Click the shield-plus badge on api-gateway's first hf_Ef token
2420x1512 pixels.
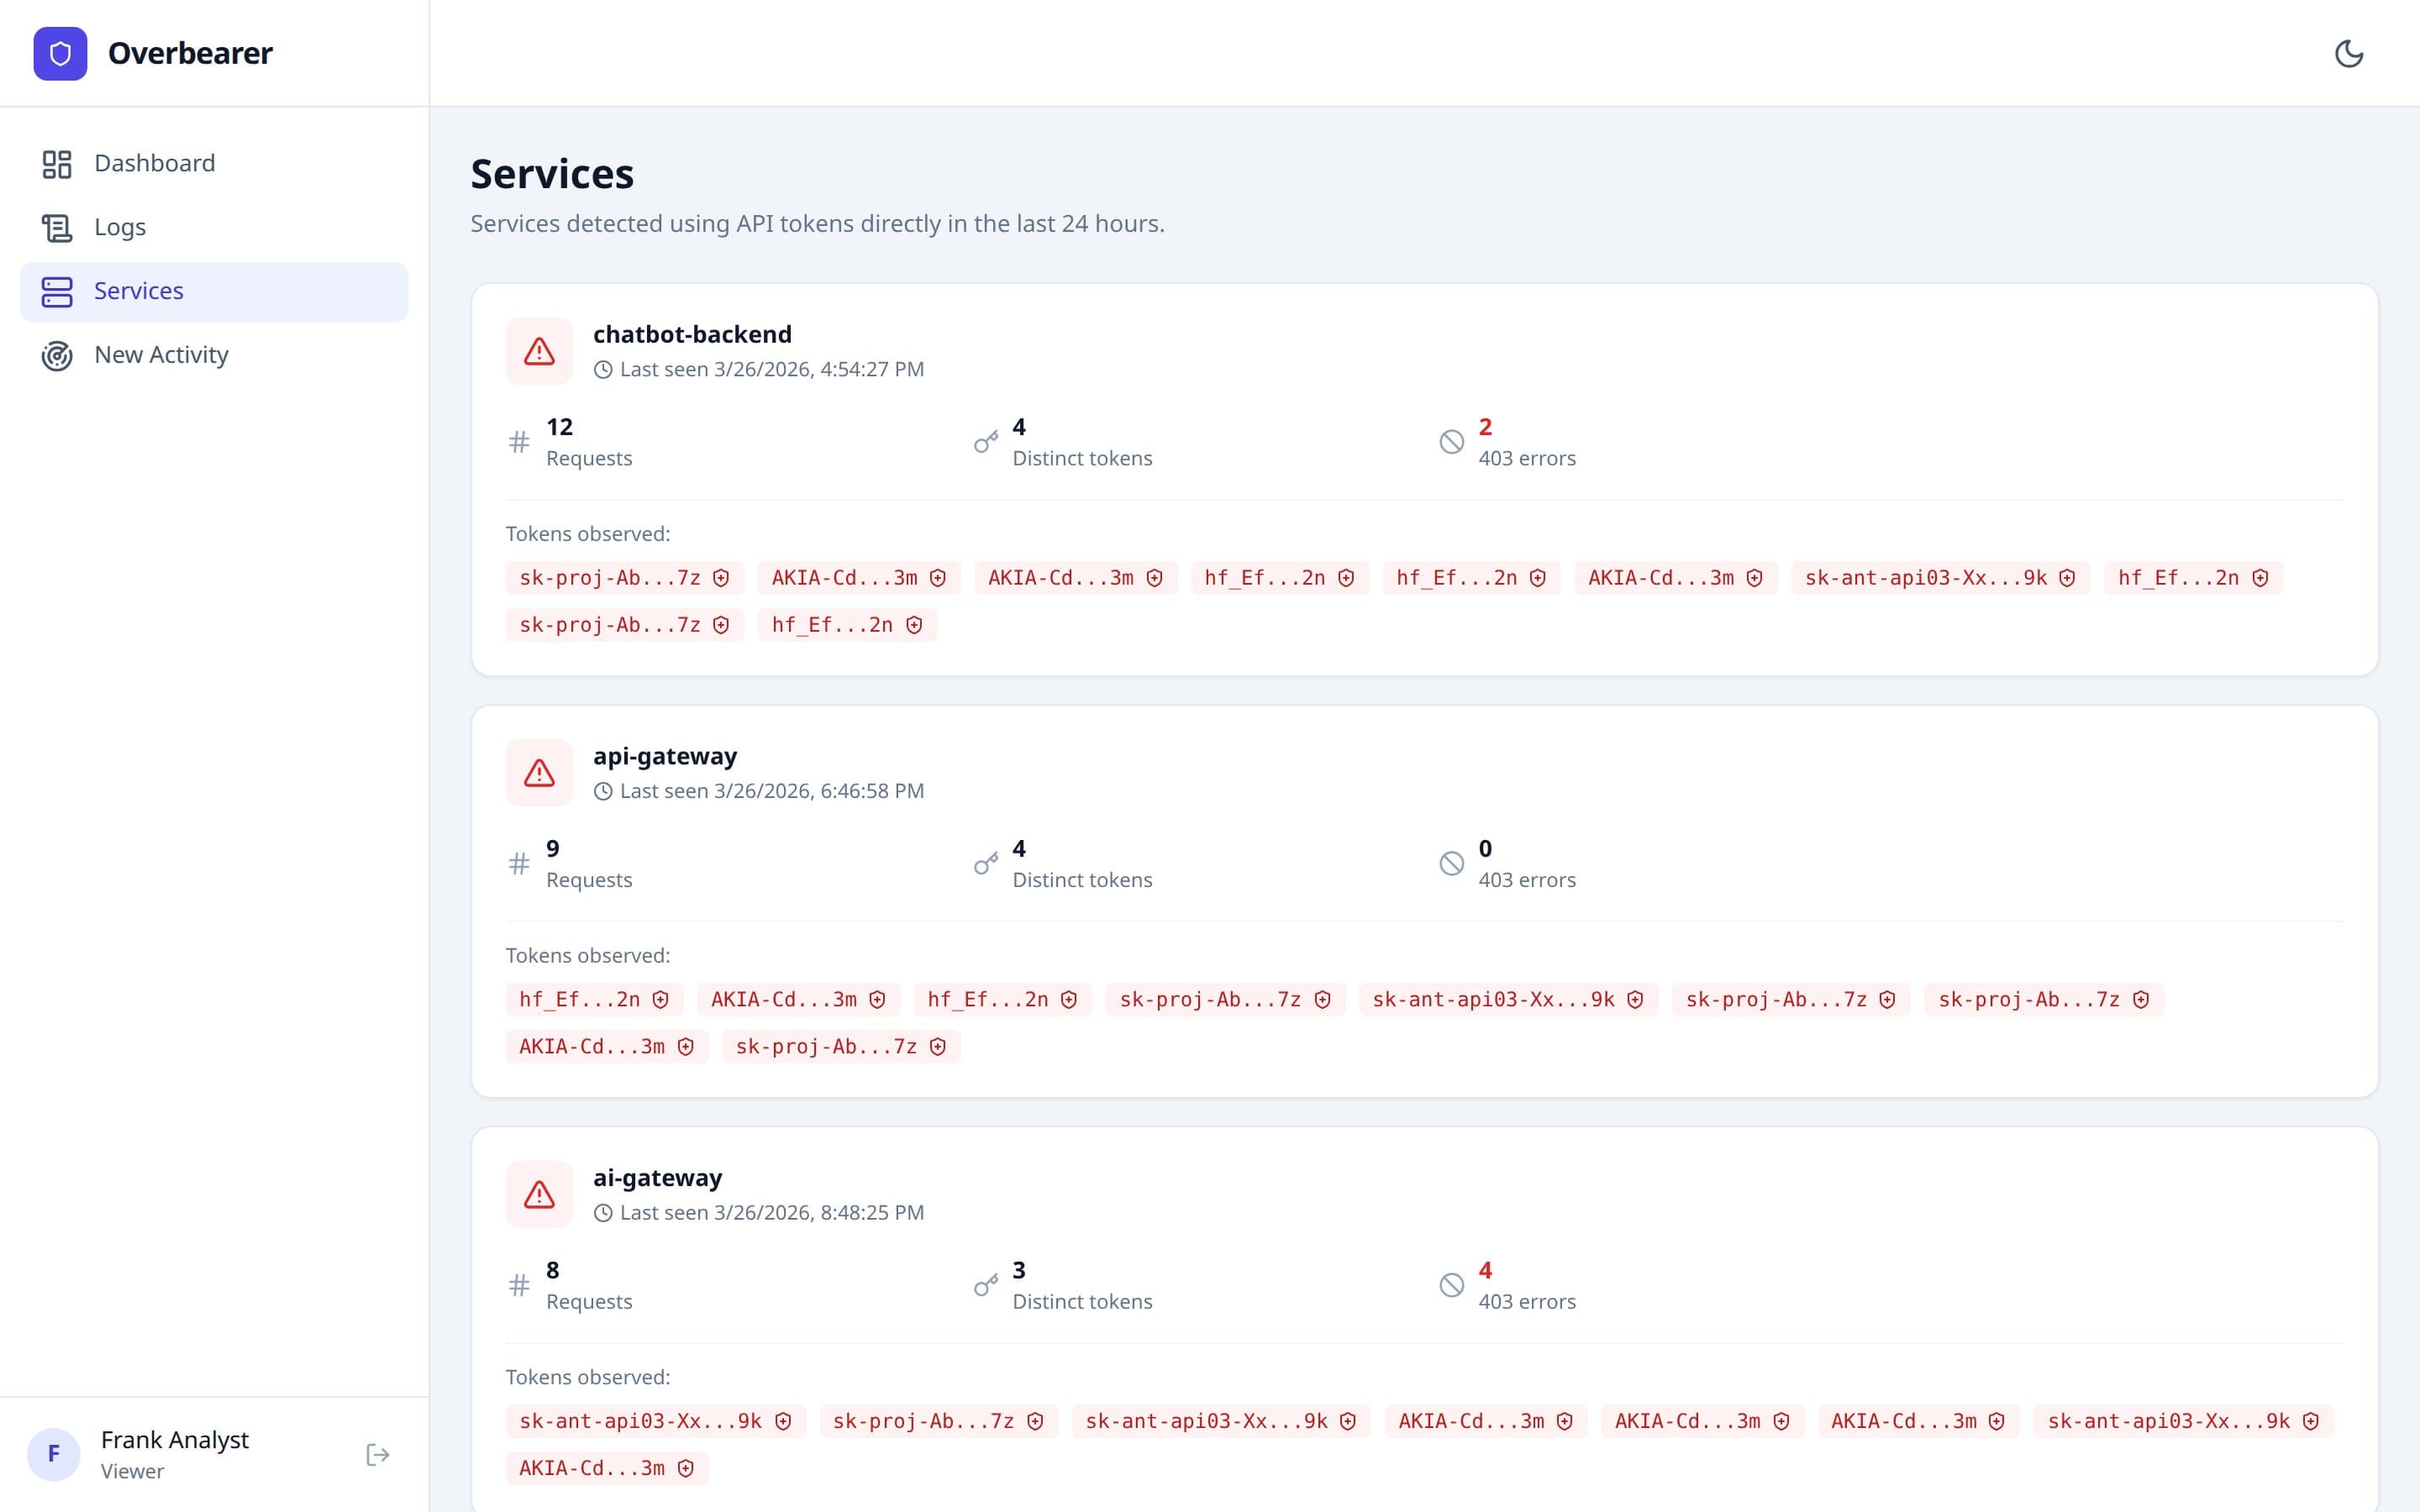[x=660, y=999]
